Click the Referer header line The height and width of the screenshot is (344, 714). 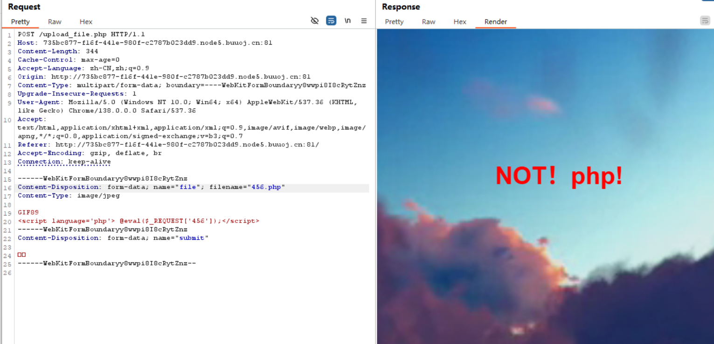coord(168,144)
